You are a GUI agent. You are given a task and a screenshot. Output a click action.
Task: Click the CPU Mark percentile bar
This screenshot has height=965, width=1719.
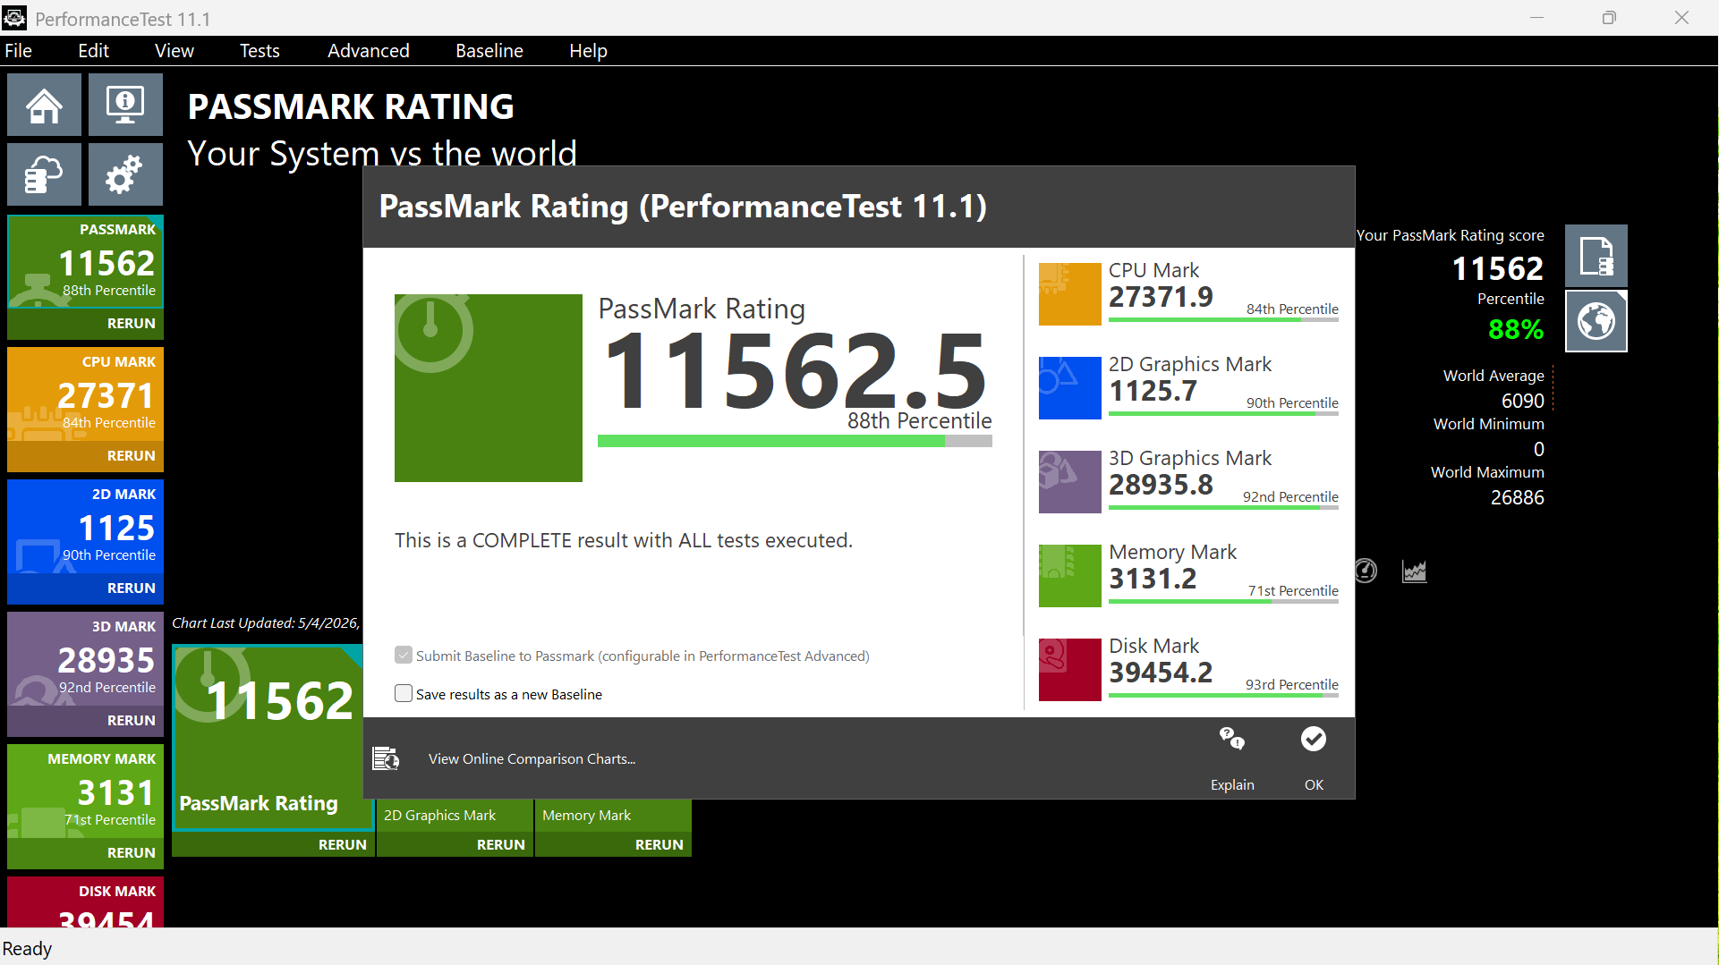click(x=1223, y=319)
